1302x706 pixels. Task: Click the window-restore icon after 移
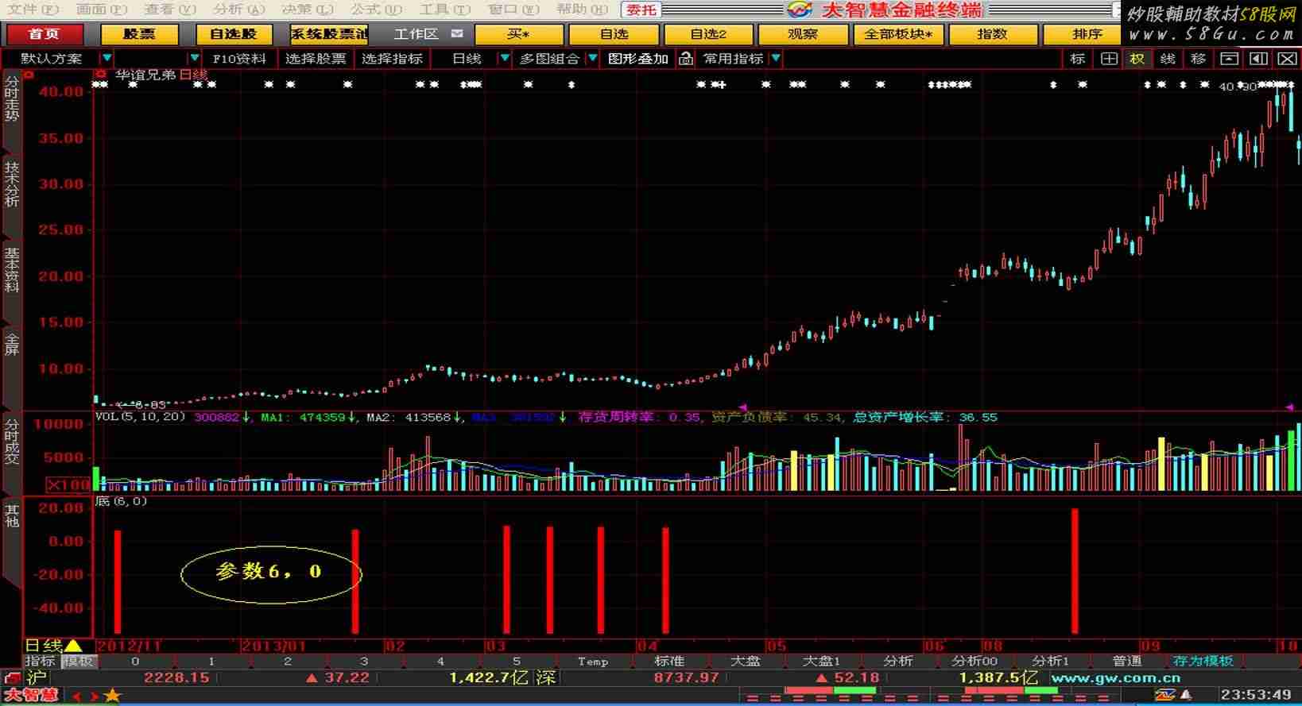[x=1229, y=59]
